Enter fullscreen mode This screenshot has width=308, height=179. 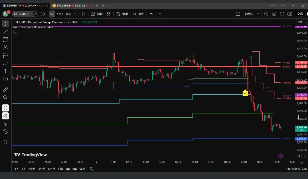[282, 14]
